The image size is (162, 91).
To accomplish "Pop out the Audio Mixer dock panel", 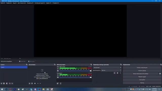I will pyautogui.click(x=91, y=65).
